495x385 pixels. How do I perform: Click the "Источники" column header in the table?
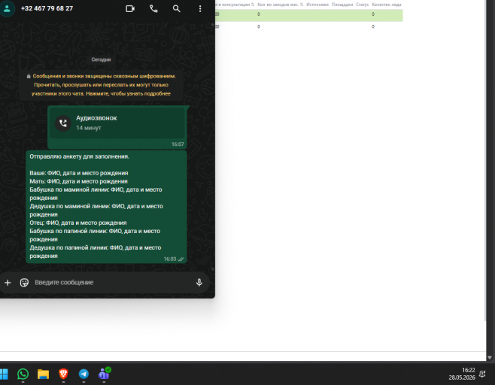317,5
